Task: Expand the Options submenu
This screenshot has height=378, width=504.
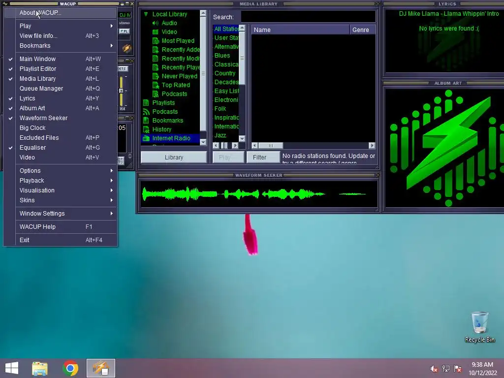Action: pyautogui.click(x=61, y=171)
